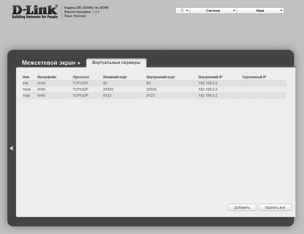Click the Внутренний IP column header
304x234 pixels.
tap(210, 77)
